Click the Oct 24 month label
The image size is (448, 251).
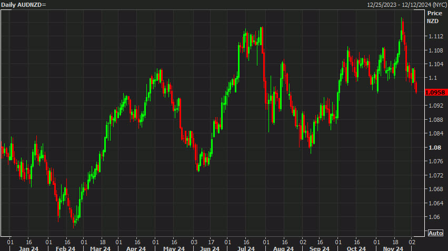point(356,248)
